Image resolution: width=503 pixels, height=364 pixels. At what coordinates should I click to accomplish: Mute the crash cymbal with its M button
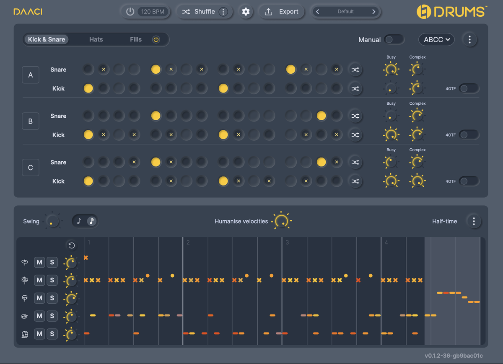pos(39,262)
